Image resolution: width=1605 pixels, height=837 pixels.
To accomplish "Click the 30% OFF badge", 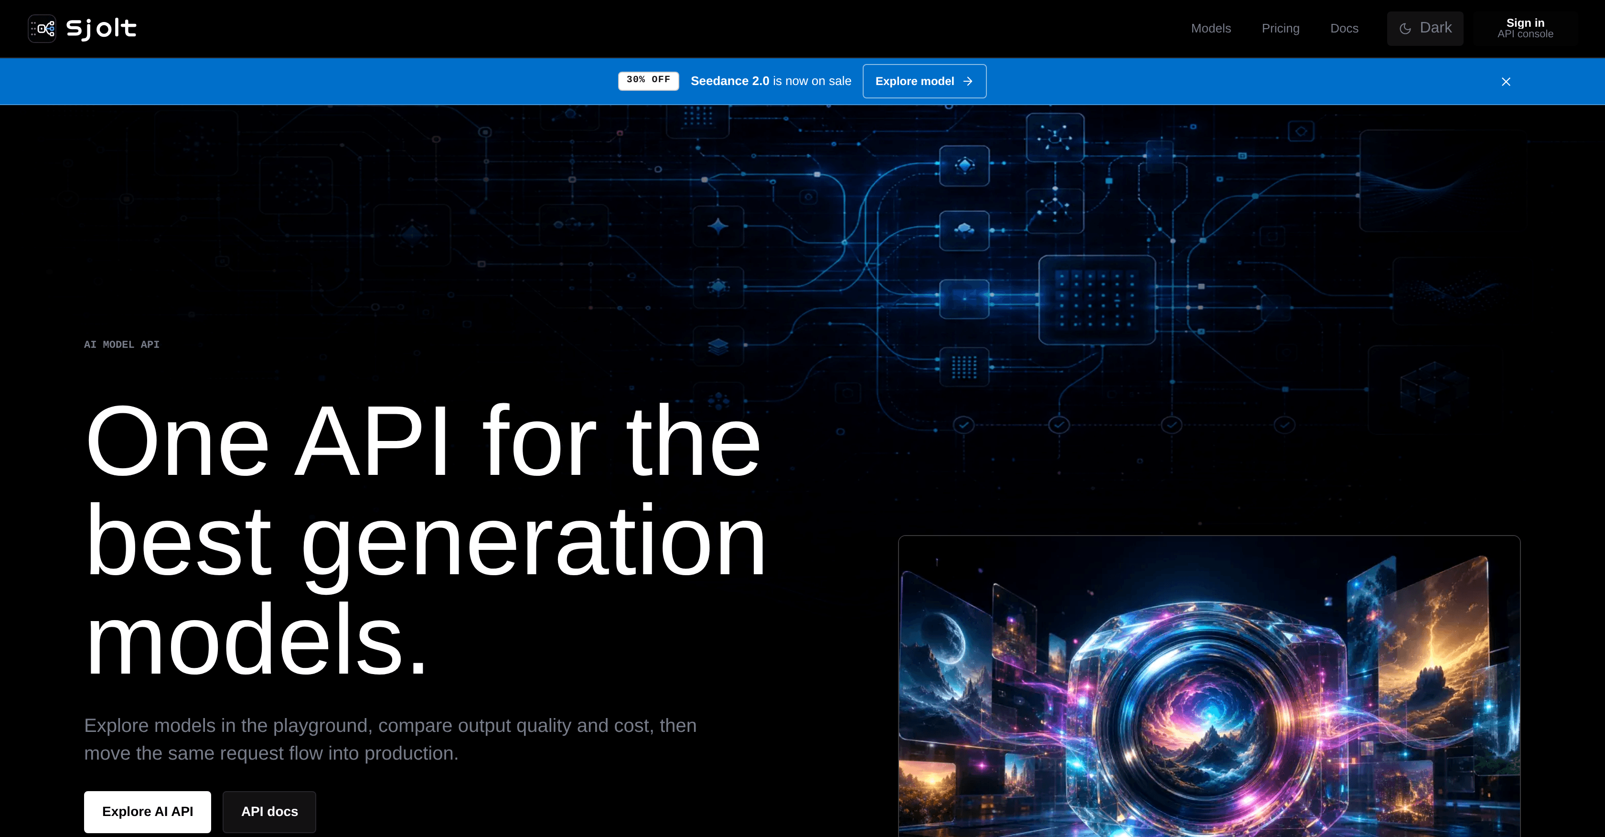I will point(648,80).
